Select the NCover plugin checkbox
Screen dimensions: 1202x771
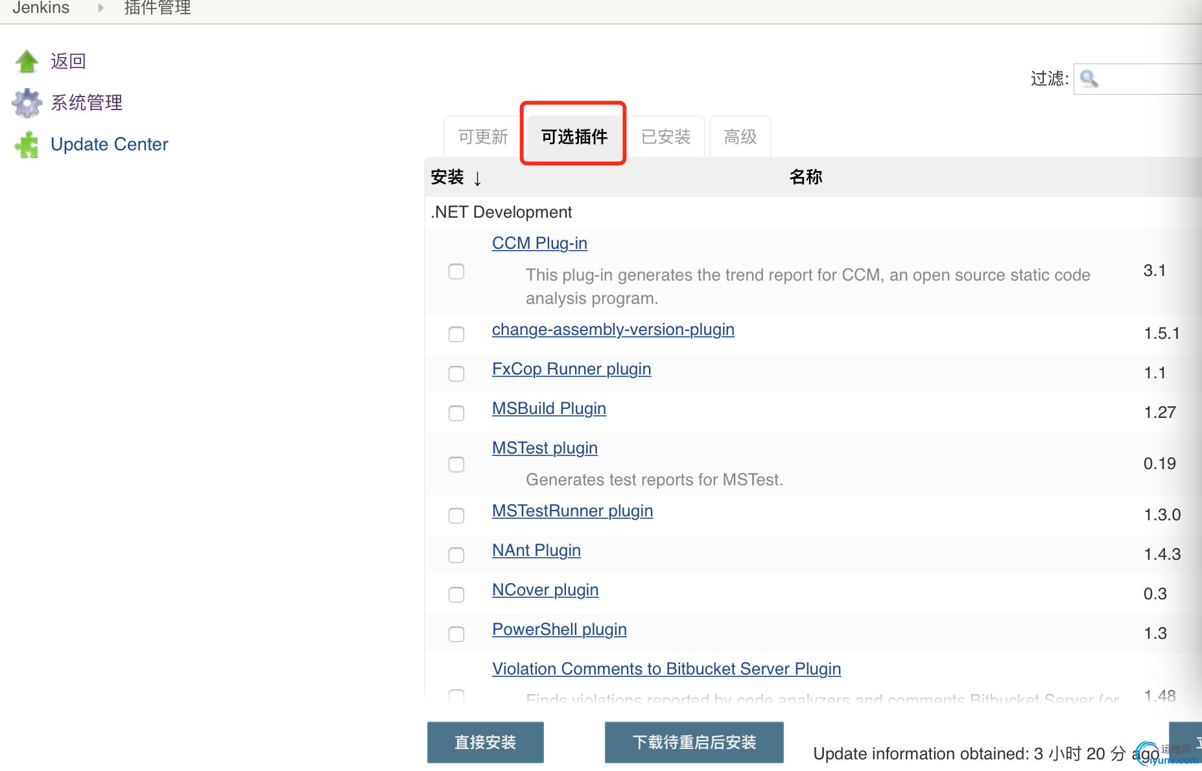[456, 595]
